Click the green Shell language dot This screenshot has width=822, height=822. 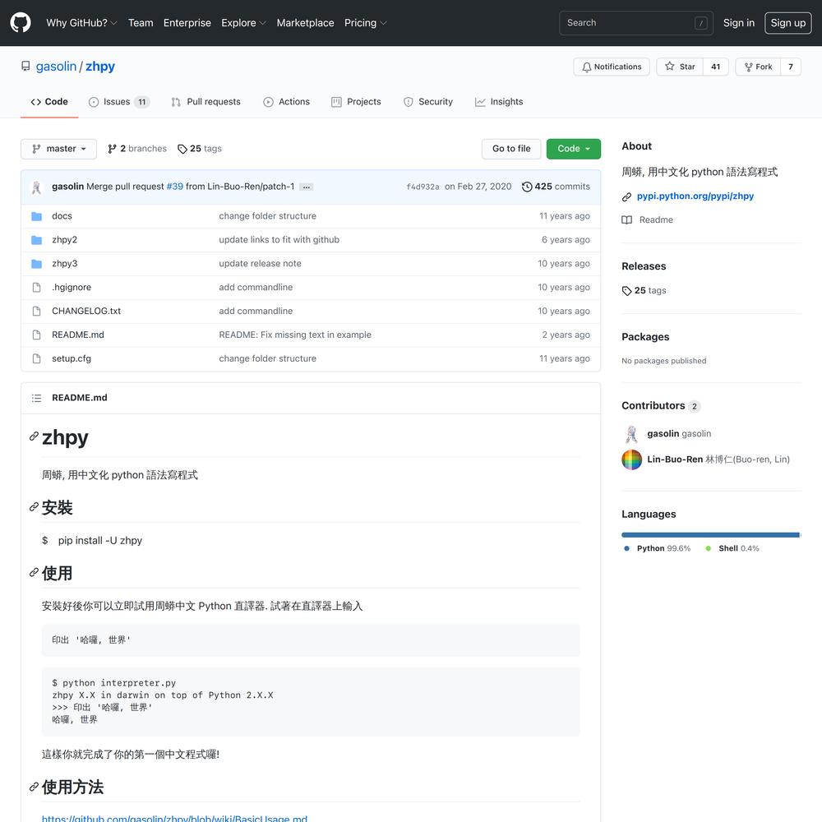[x=709, y=548]
